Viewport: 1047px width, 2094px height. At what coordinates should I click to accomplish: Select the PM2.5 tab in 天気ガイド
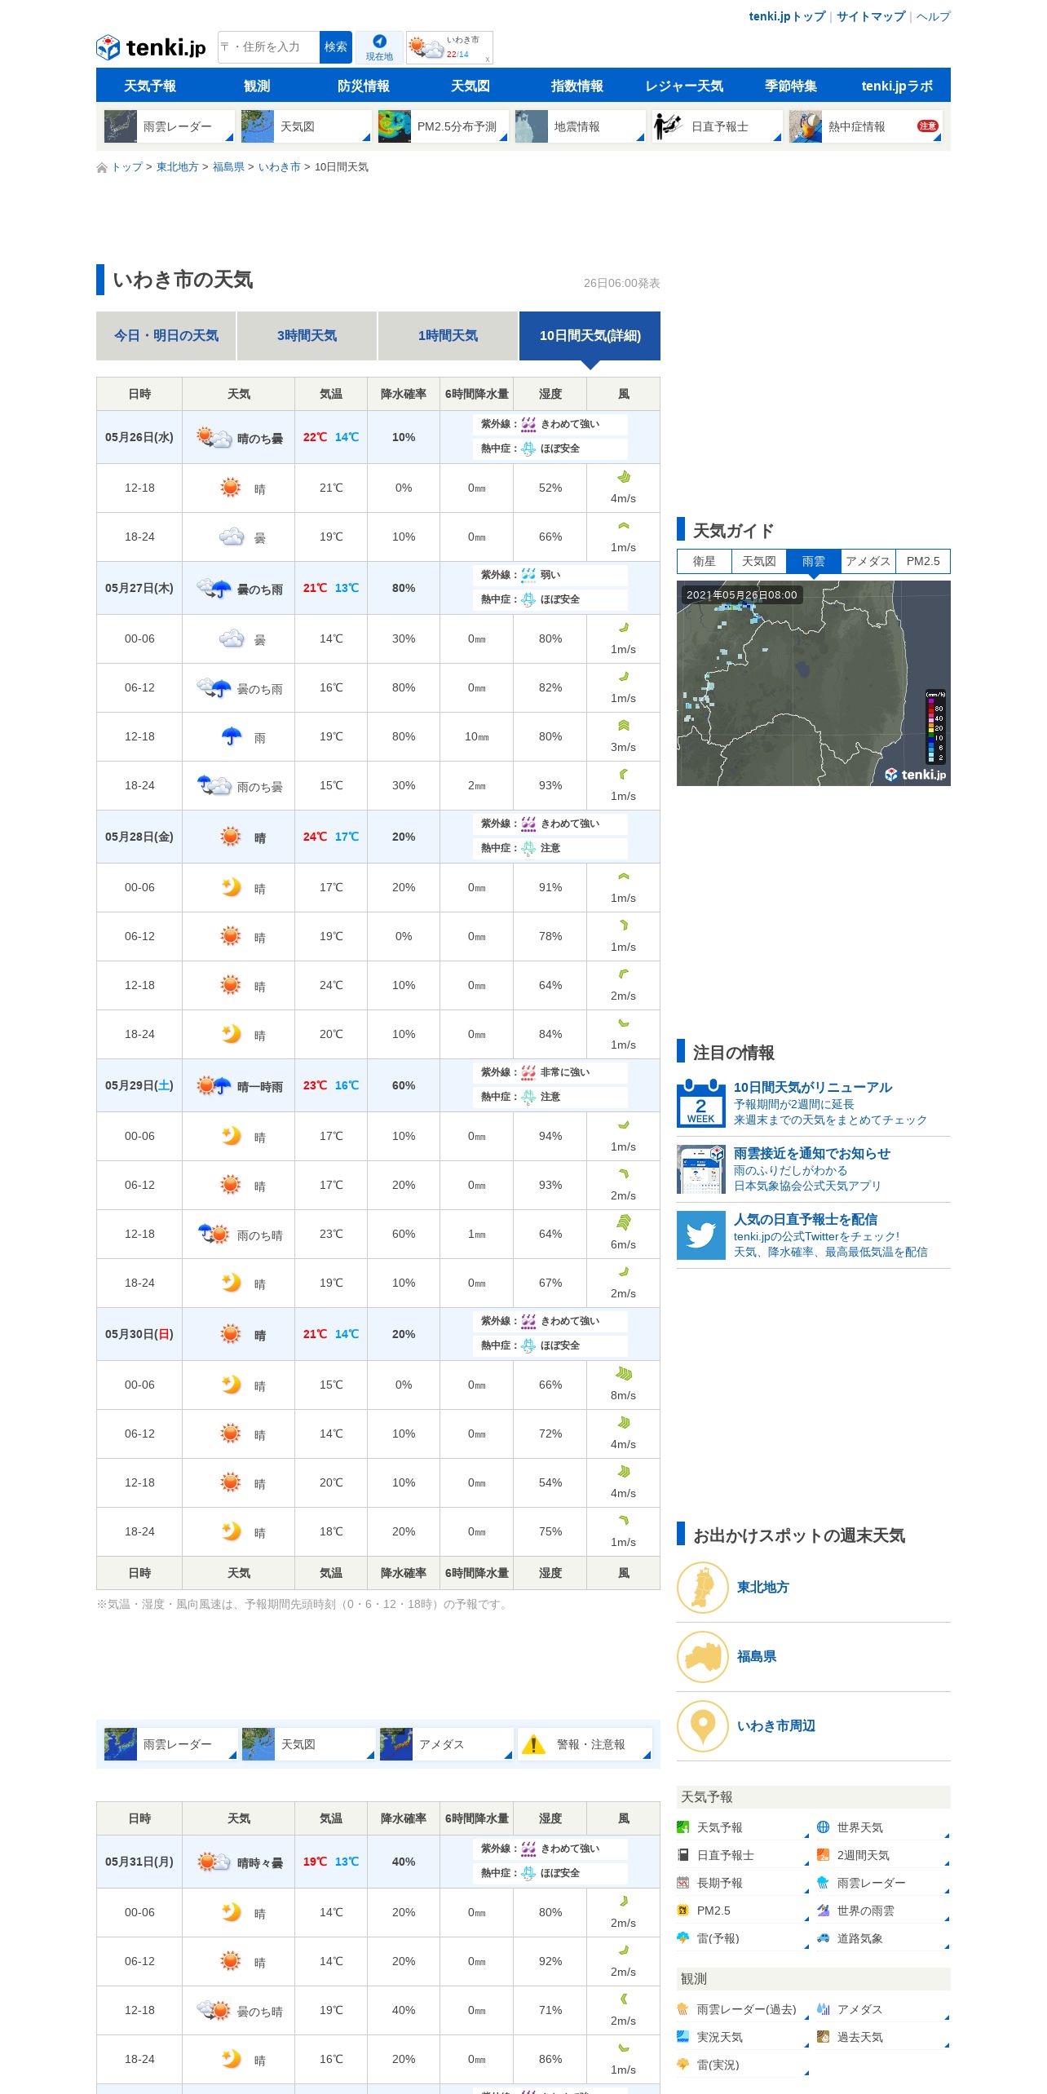tap(923, 561)
